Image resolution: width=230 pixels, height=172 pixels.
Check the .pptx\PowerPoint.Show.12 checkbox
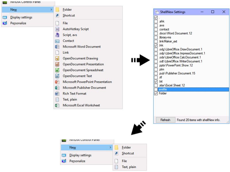tap(156, 65)
